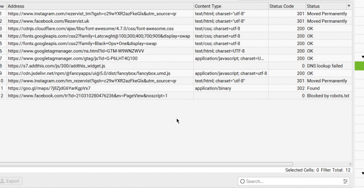
Task: Click the Filter Total: 12 label
Action: click(x=336, y=170)
